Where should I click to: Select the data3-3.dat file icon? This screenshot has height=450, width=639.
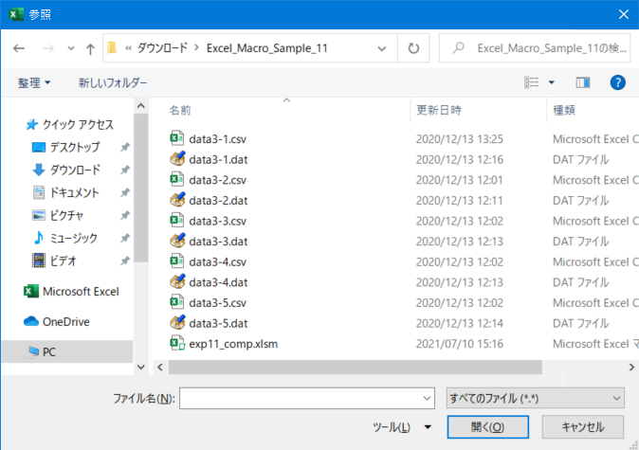coord(177,241)
